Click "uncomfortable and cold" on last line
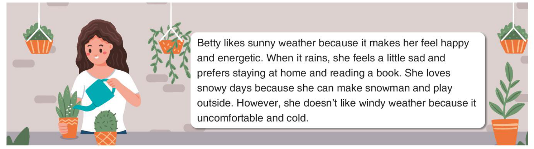Screen dimensions: 534x149 tap(253, 118)
